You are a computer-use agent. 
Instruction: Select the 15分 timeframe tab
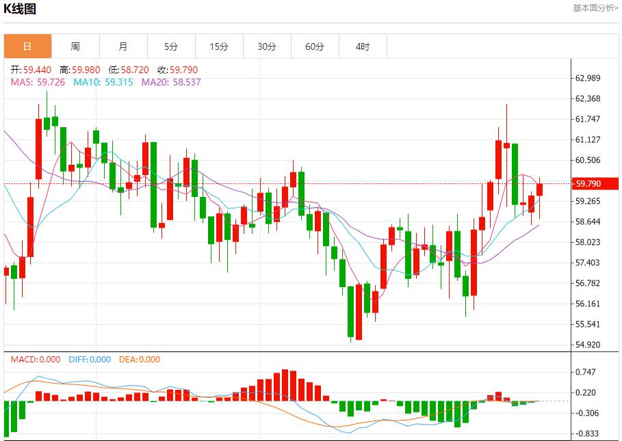219,46
